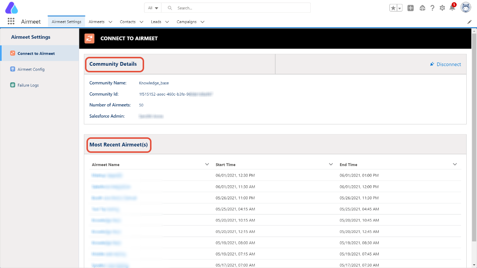Open the All search scope dropdown
477x268 pixels.
pos(153,8)
